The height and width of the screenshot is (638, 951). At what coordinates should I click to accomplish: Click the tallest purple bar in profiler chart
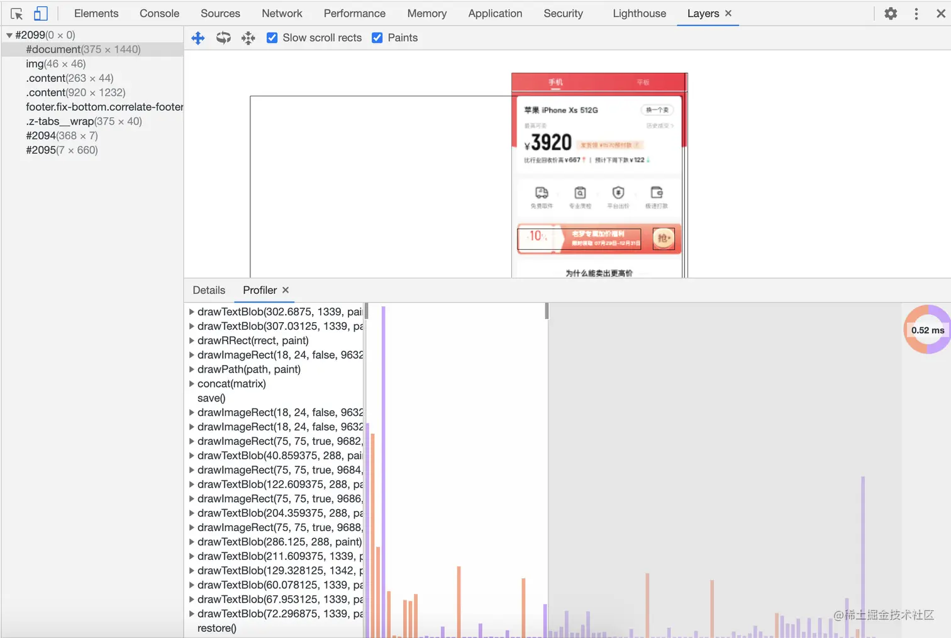[x=383, y=472]
